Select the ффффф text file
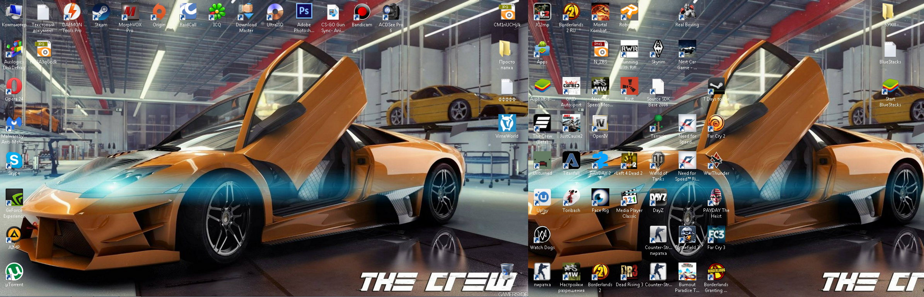This screenshot has height=297, width=924. pos(507,87)
